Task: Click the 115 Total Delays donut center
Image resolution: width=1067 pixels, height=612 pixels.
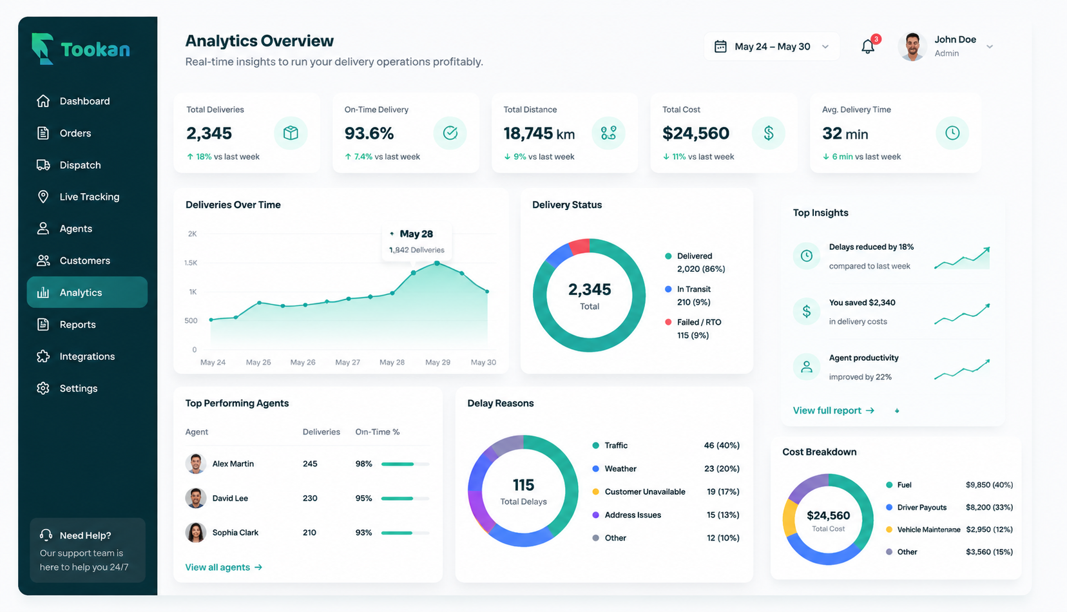Action: (x=523, y=491)
